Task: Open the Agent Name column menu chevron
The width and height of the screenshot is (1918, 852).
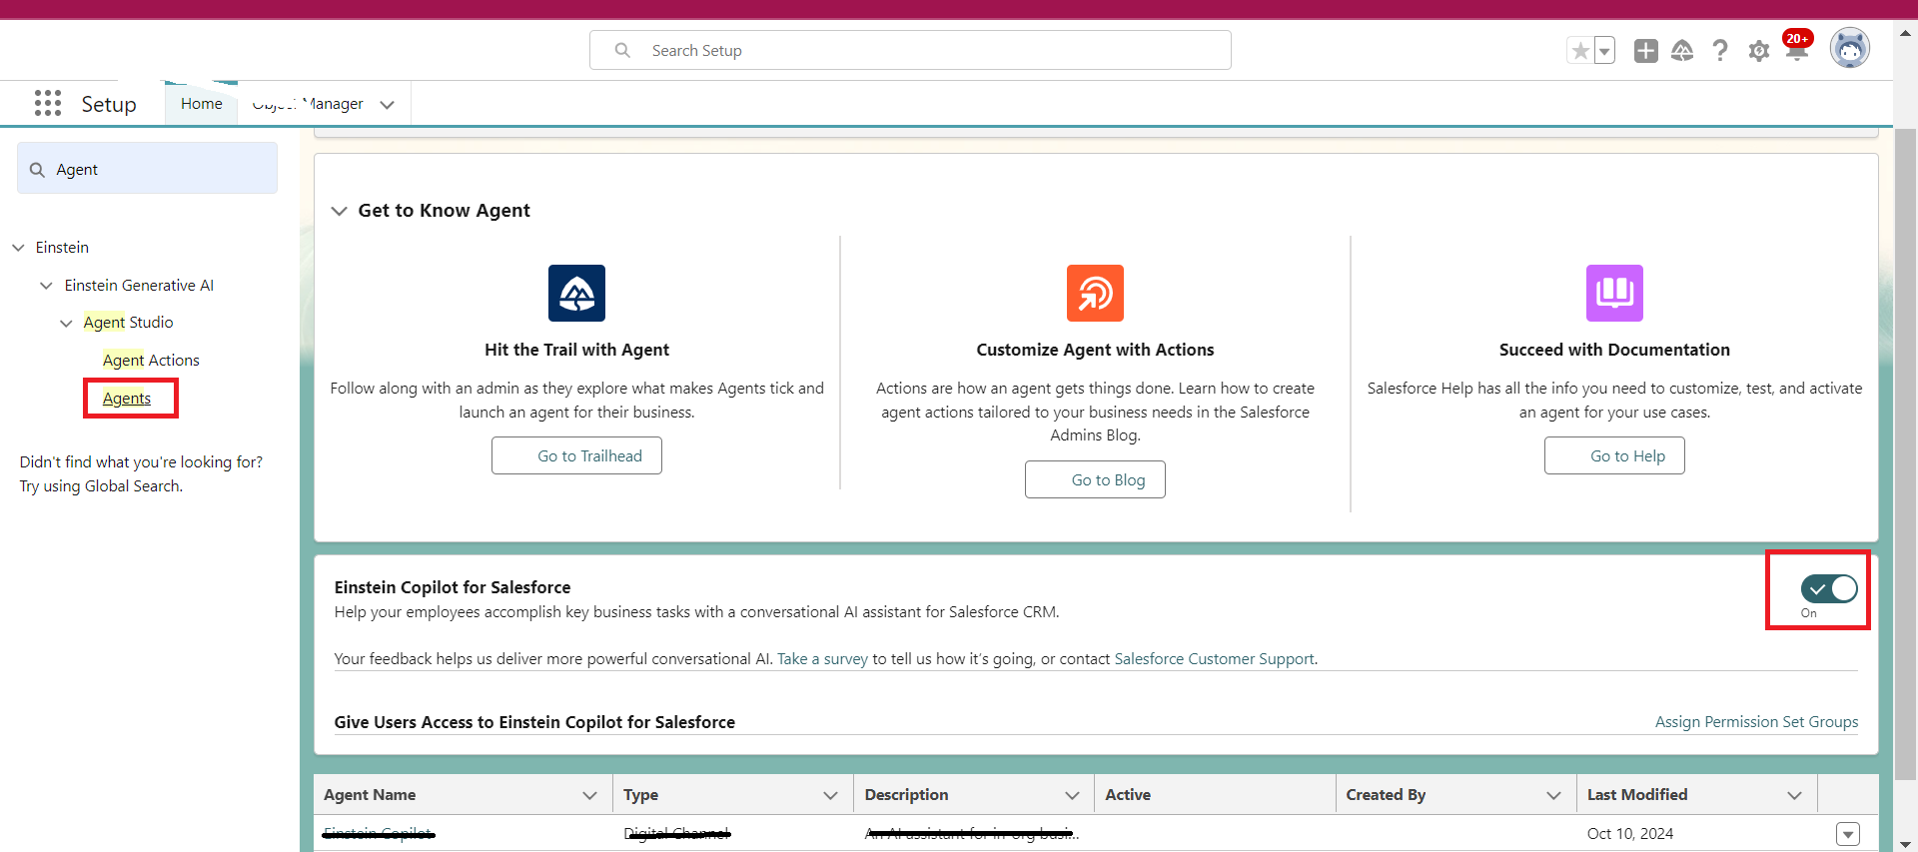Action: pos(589,795)
